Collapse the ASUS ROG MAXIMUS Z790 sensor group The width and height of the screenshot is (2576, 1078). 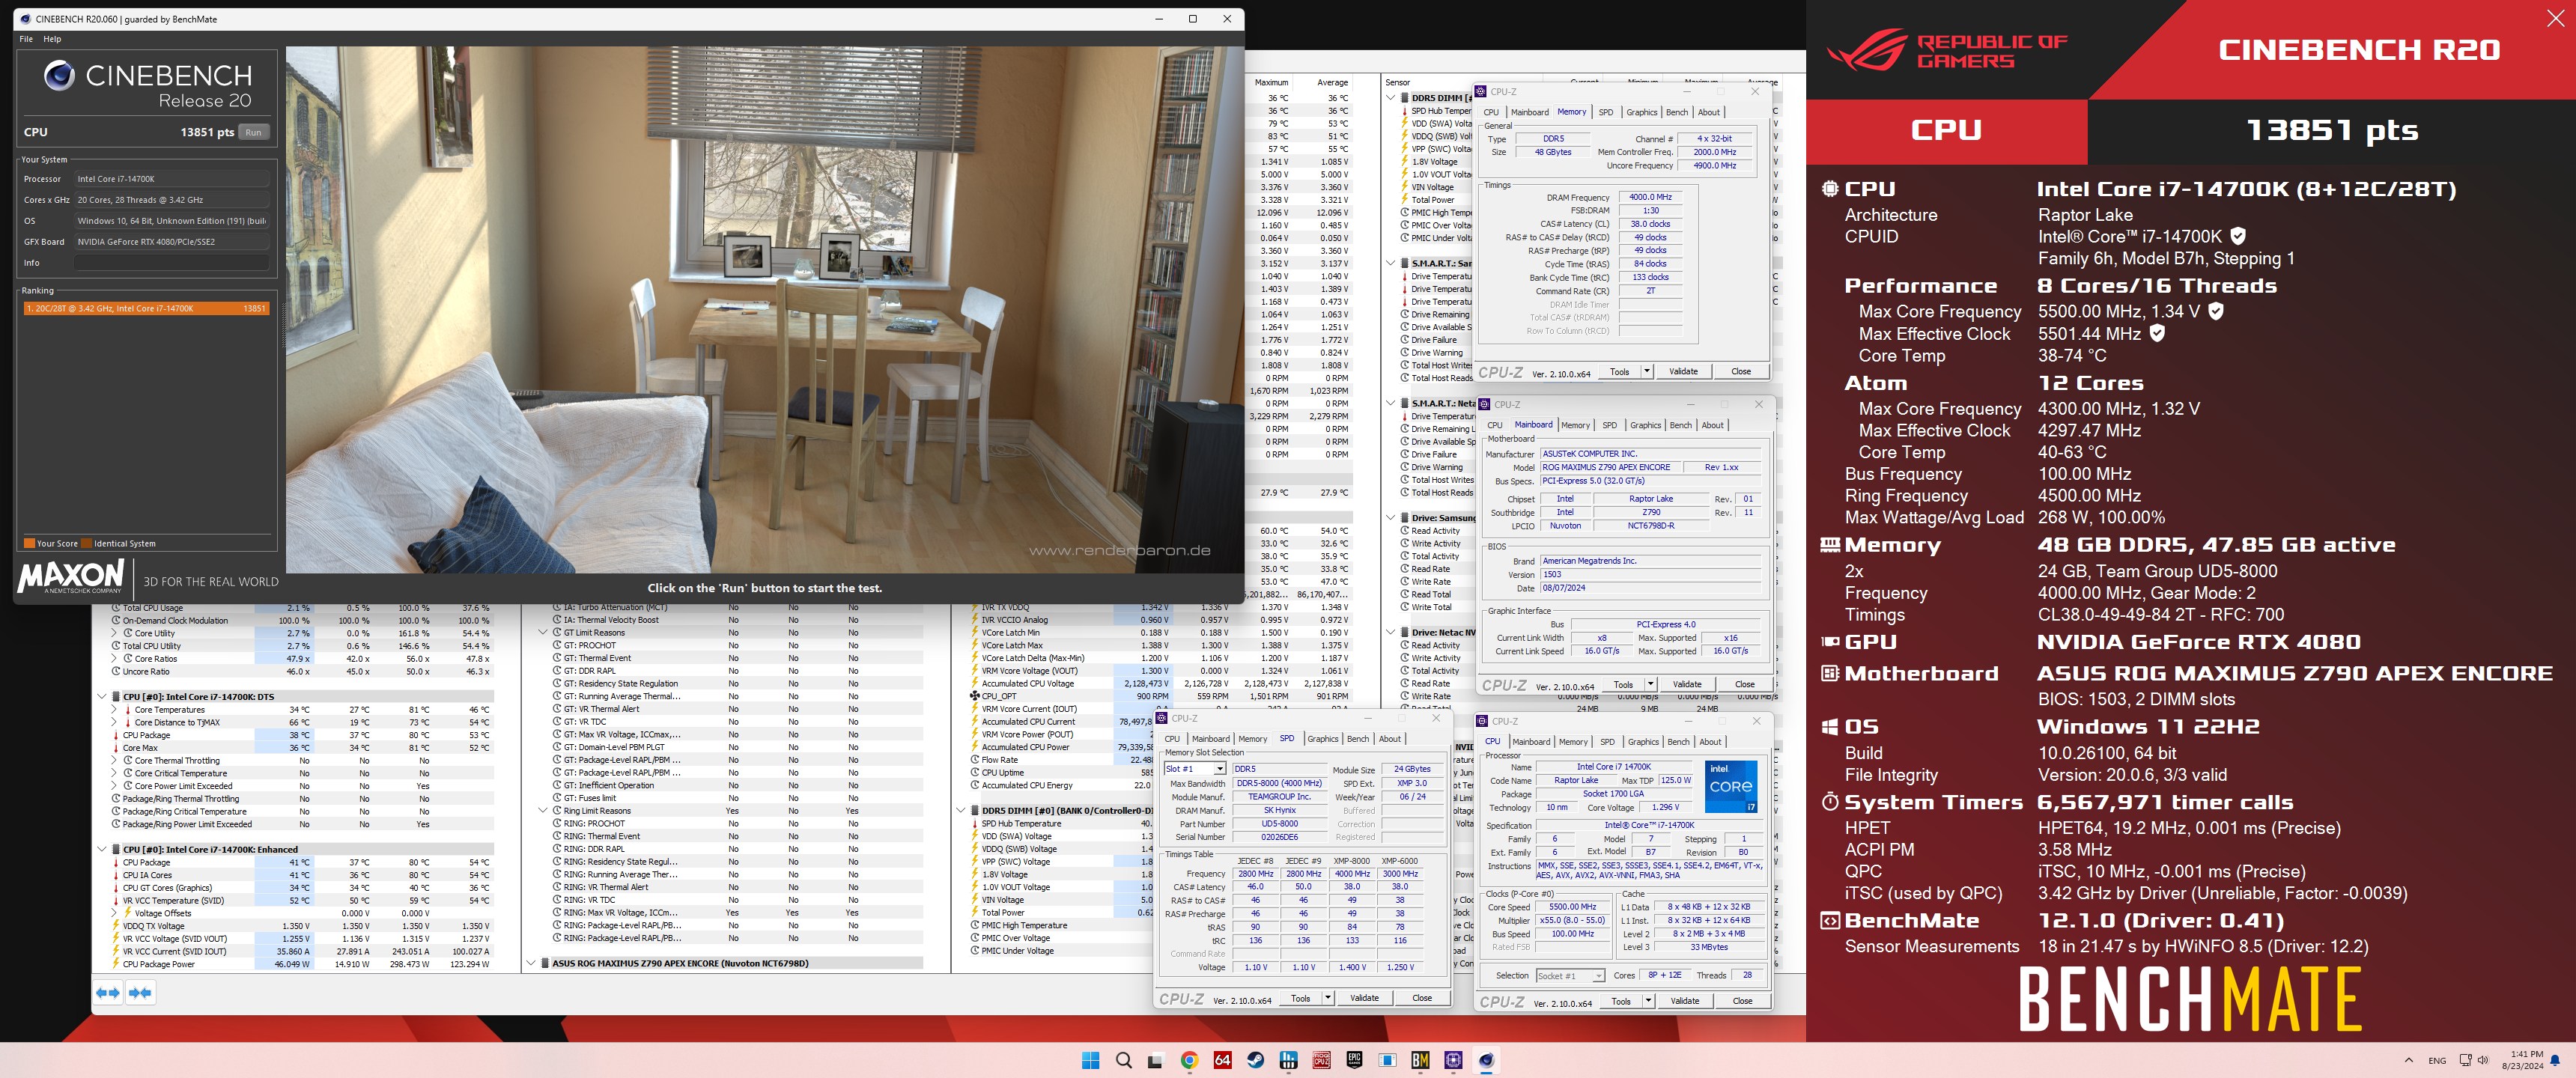[x=531, y=964]
